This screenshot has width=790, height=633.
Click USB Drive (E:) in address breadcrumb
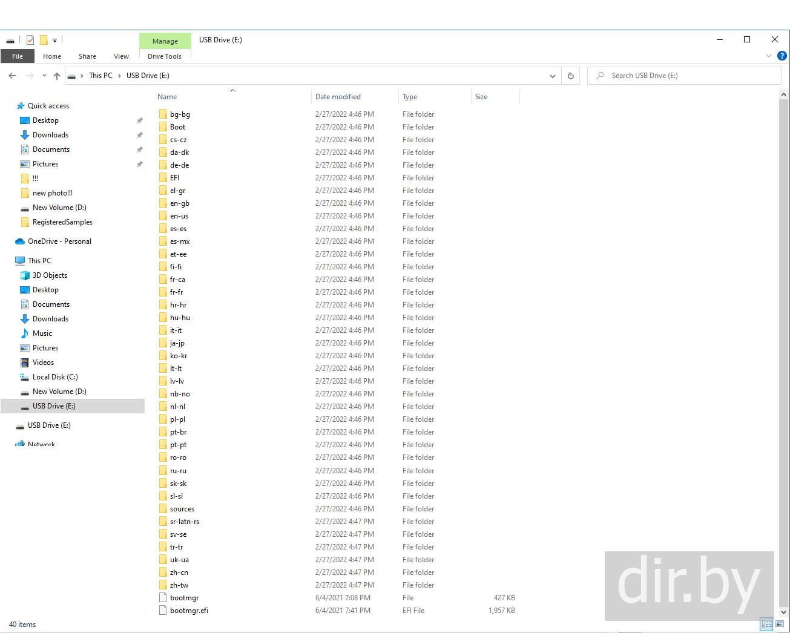point(148,76)
